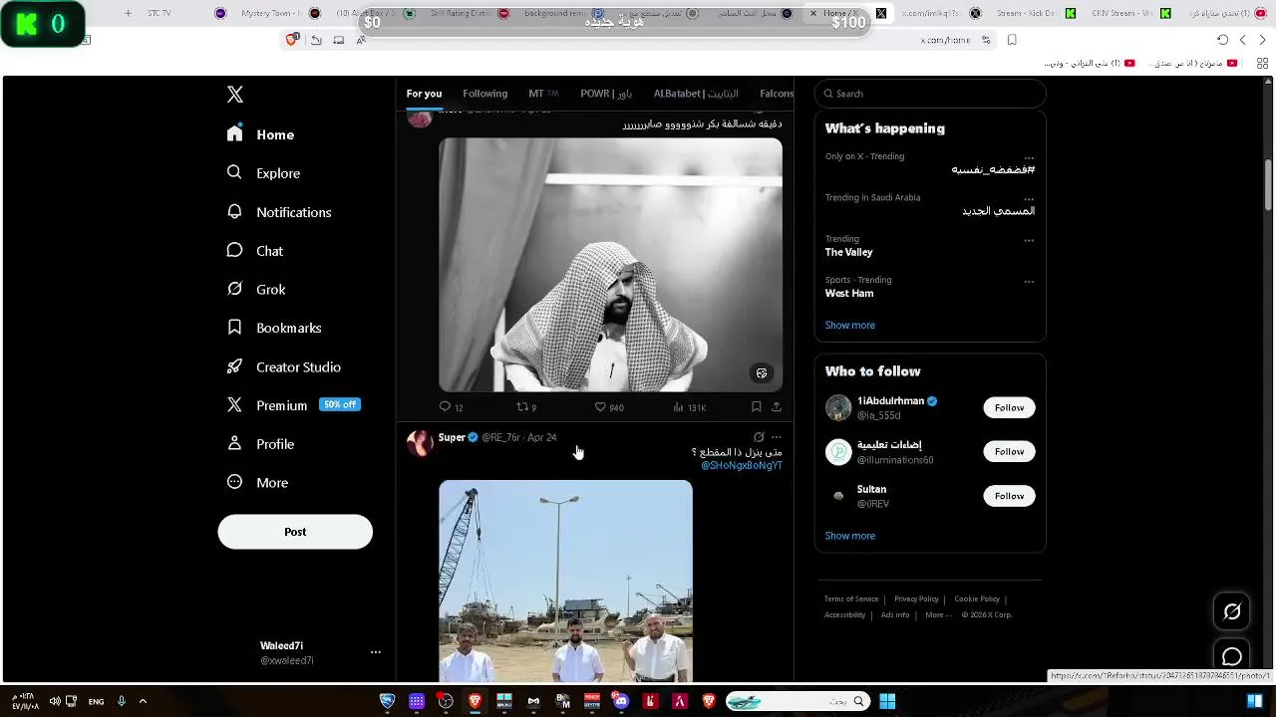The image size is (1276, 717).
Task: Show hidden system tray icons
Action: coord(143,701)
